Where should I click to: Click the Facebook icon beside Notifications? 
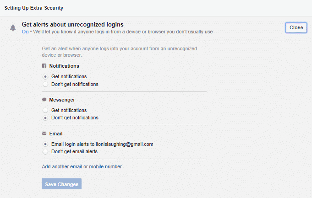tap(44, 66)
